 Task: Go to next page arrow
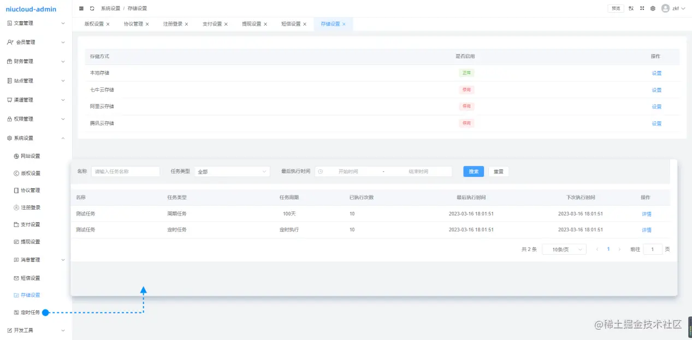(x=619, y=249)
